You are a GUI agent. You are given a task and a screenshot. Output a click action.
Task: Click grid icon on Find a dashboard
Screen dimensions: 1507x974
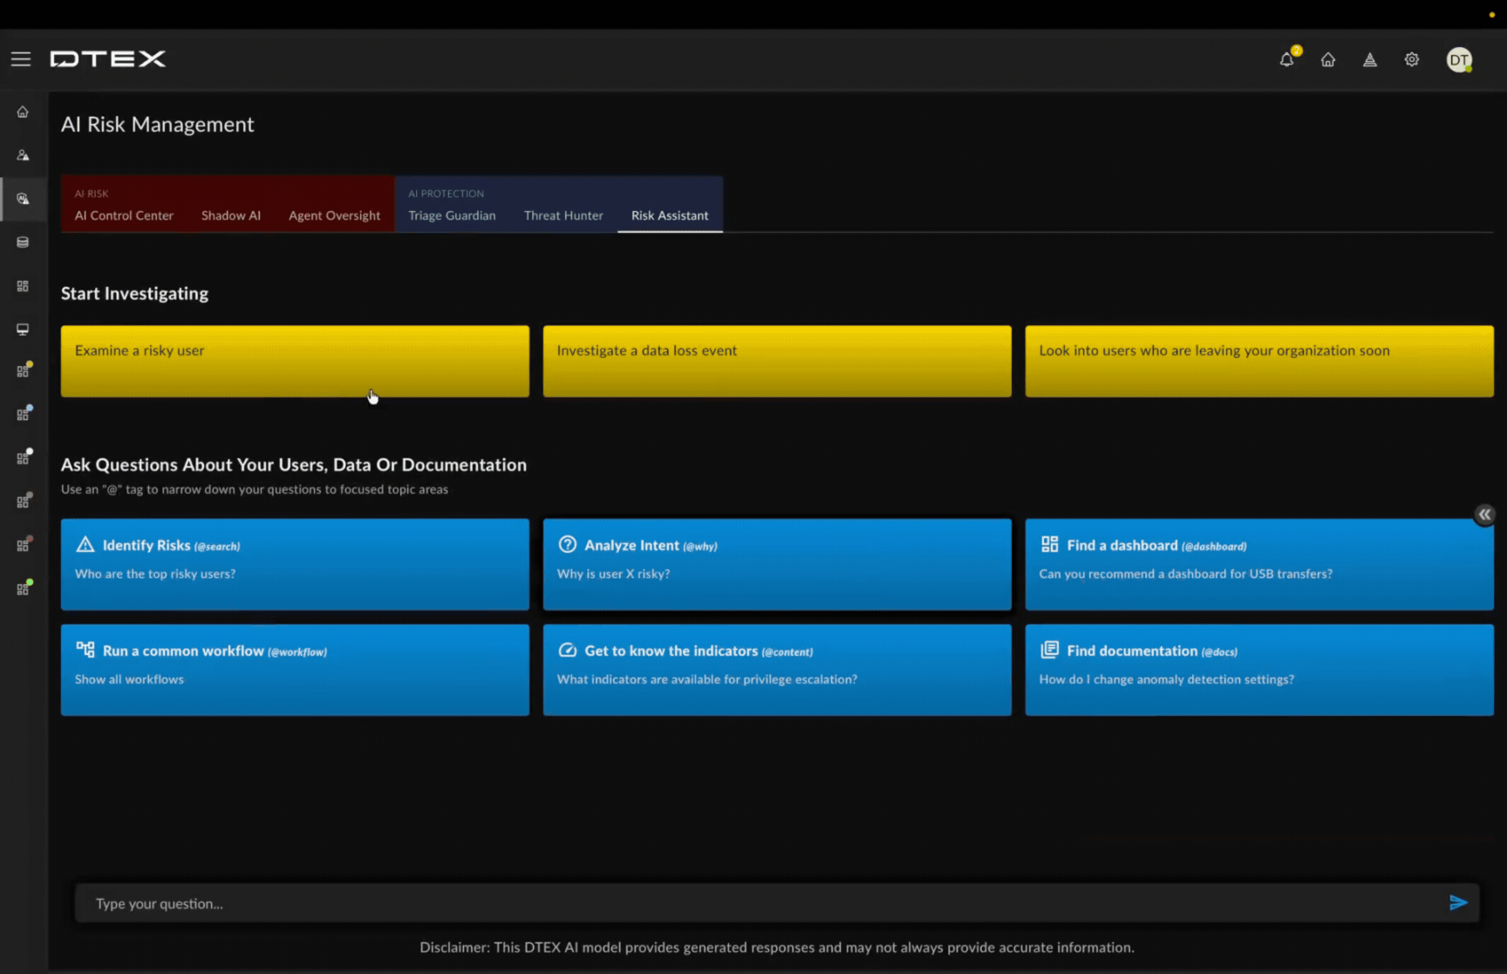tap(1049, 544)
